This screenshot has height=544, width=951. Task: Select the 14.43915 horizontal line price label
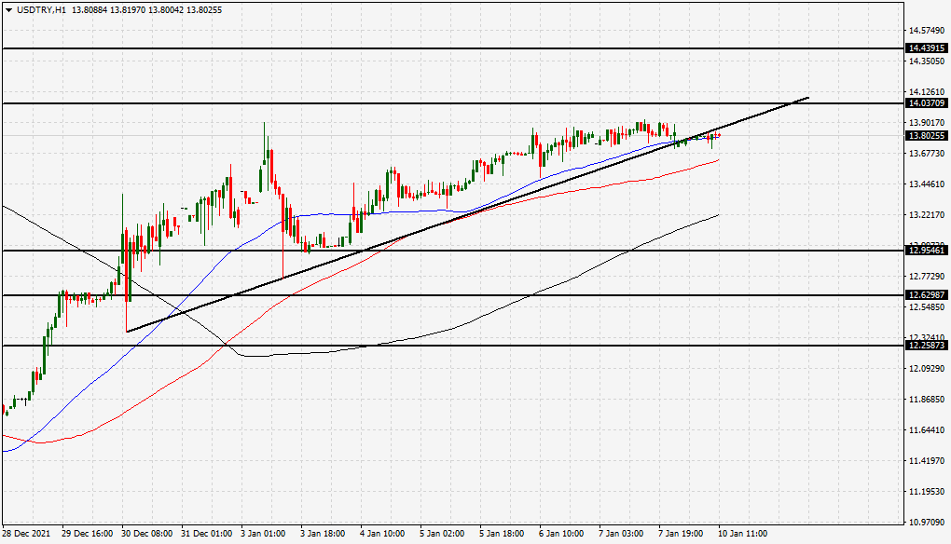pos(926,48)
